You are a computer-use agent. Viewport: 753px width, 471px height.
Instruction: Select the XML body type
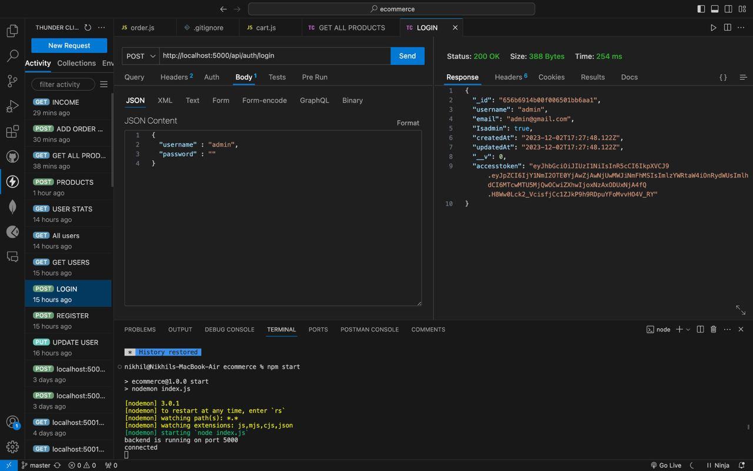click(165, 100)
